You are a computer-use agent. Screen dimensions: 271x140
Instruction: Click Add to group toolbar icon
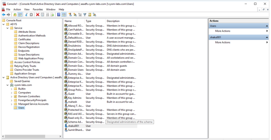[x=94, y=15]
